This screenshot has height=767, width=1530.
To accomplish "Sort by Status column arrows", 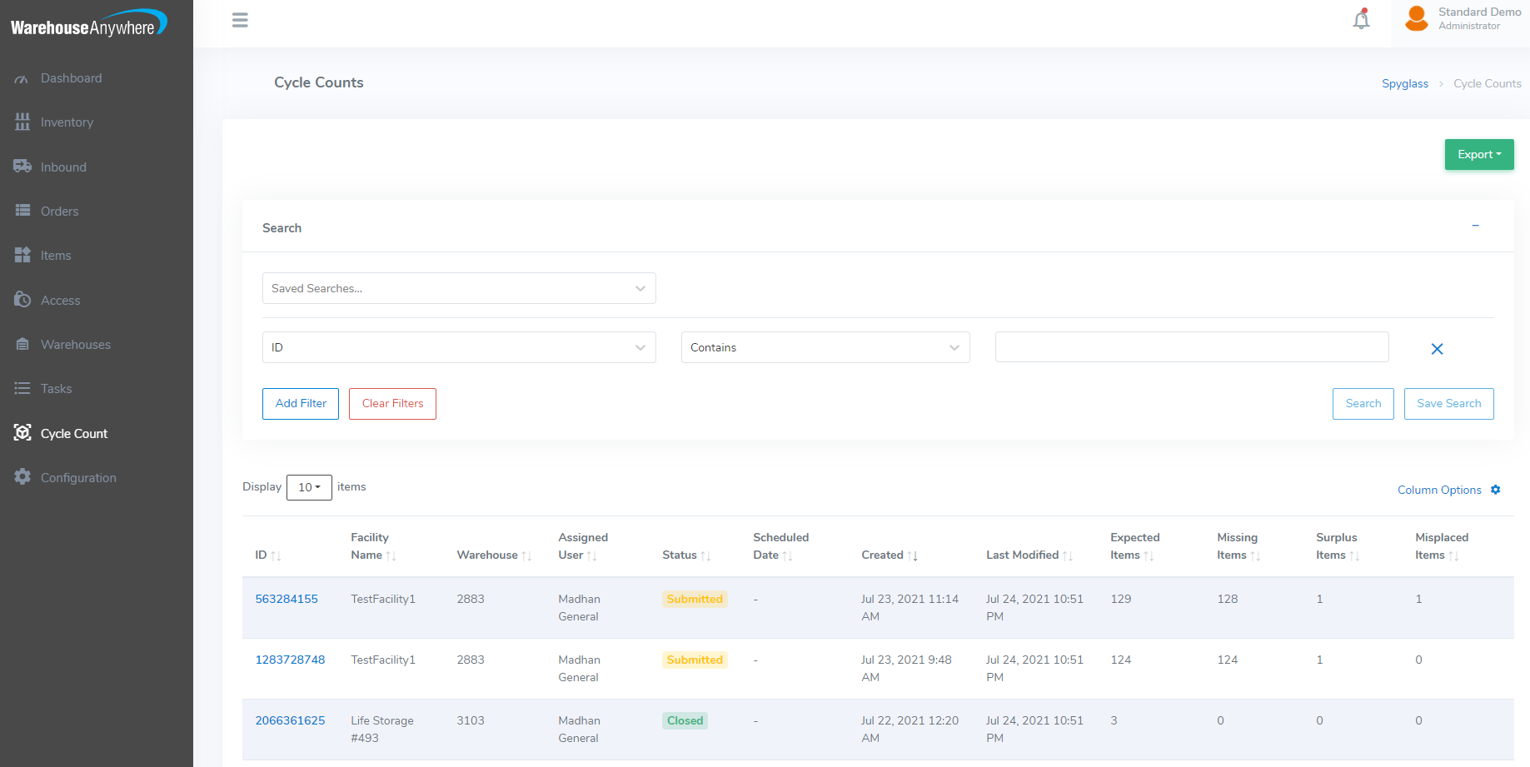I will click(x=705, y=556).
